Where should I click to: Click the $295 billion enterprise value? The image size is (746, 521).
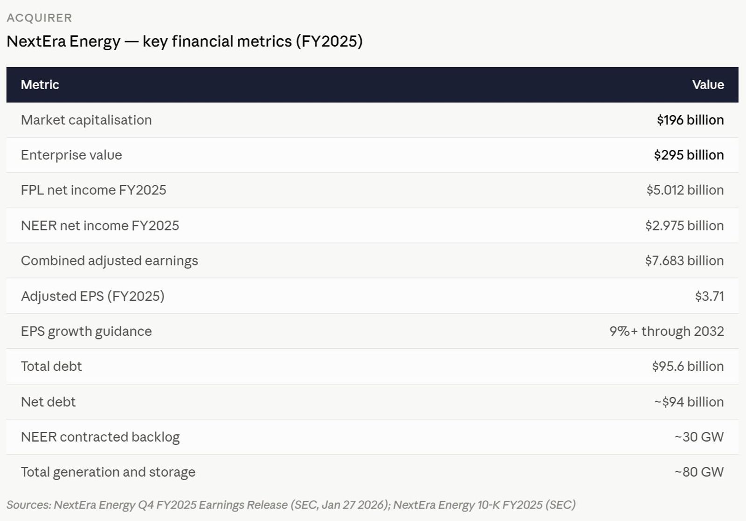pos(689,155)
